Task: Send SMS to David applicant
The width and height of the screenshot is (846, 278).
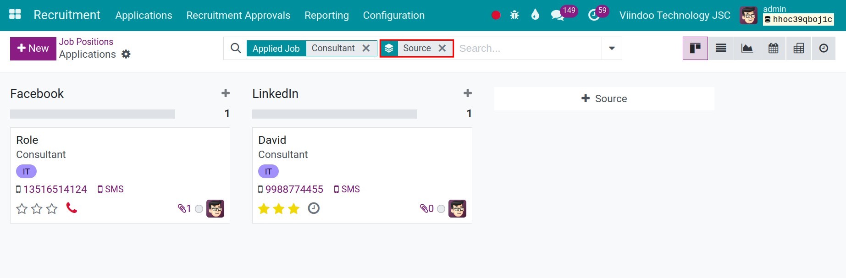Action: pos(347,189)
